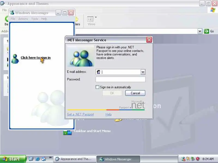Expand the quick launch chevron
The image size is (218, 163).
[50, 158]
